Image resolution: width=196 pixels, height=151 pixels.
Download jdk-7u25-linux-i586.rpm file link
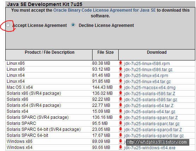coord(147,64)
